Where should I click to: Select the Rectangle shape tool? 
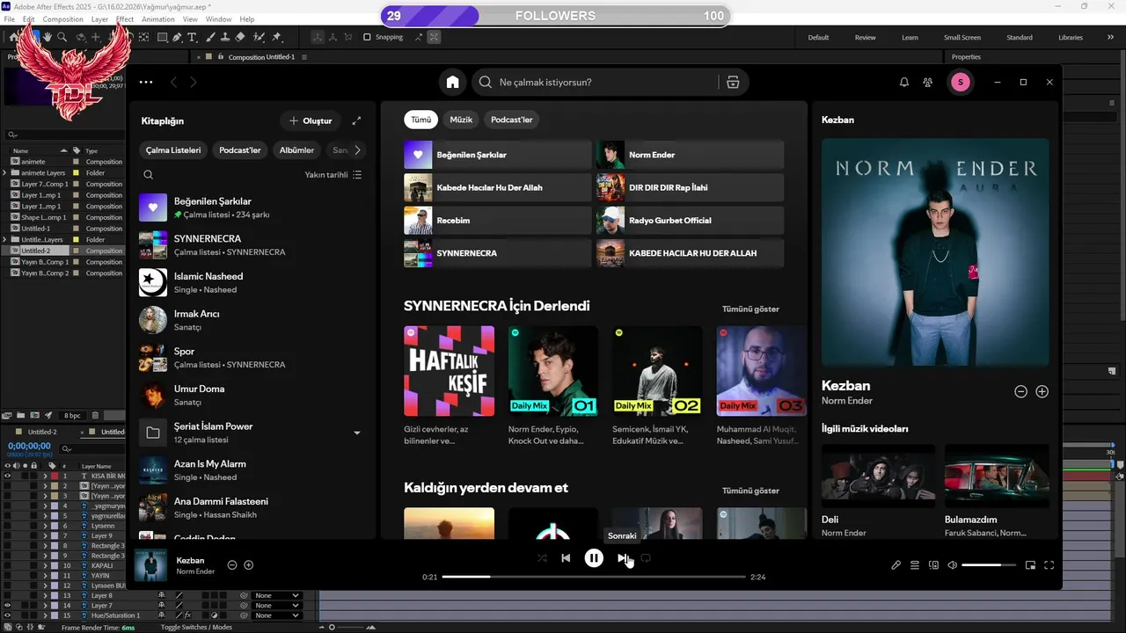pyautogui.click(x=163, y=37)
